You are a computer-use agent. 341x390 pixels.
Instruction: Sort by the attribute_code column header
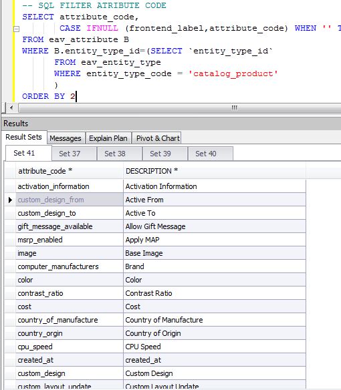[70, 171]
